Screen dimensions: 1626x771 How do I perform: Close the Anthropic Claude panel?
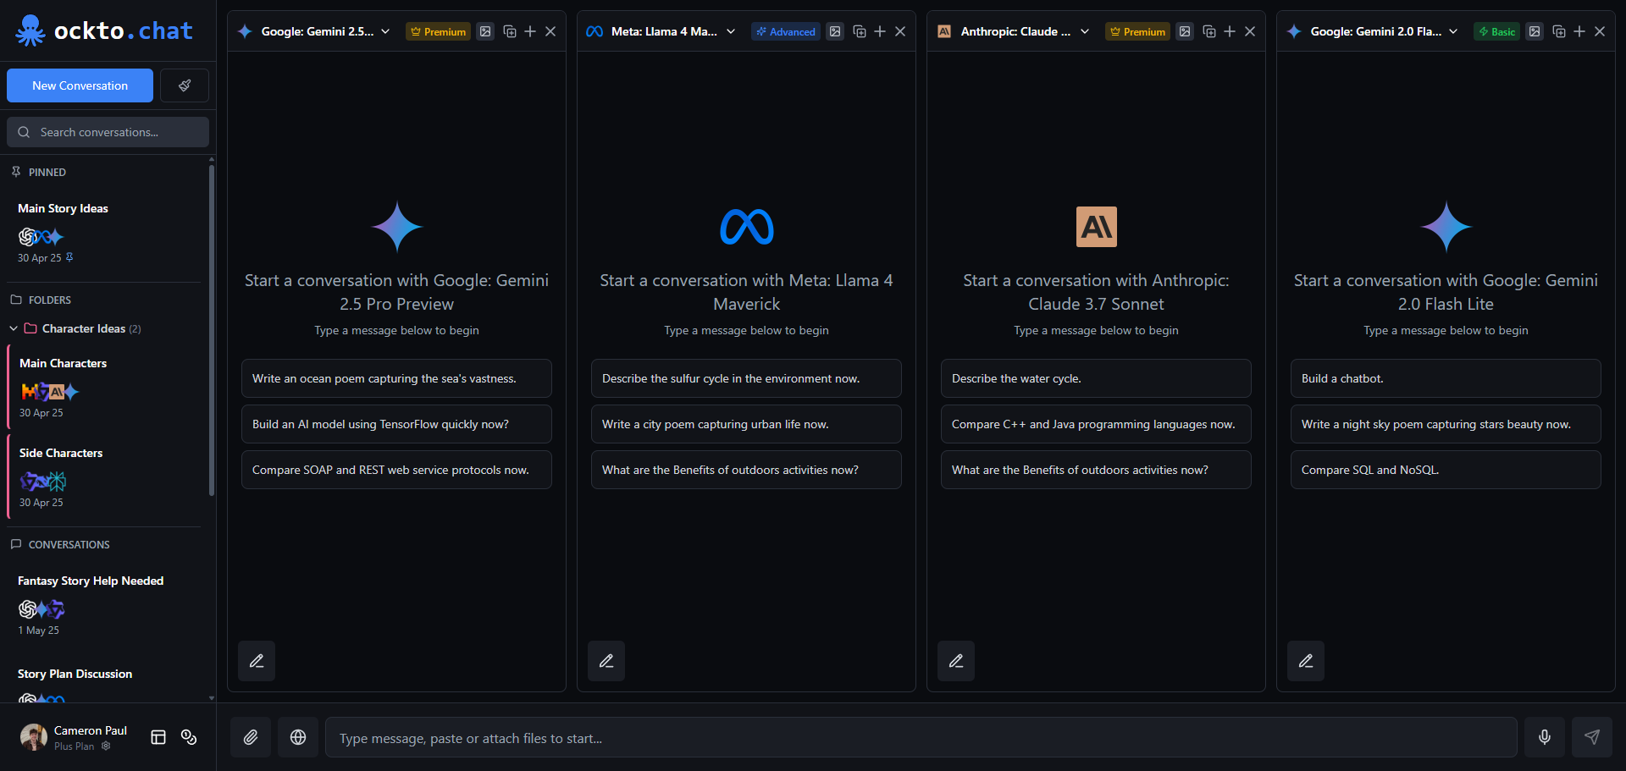click(x=1250, y=31)
